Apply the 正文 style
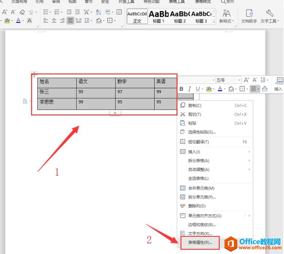 [x=137, y=16]
